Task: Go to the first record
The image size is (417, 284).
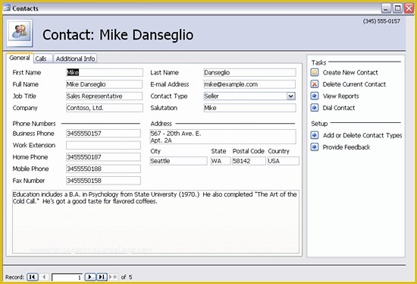Action: (x=33, y=277)
